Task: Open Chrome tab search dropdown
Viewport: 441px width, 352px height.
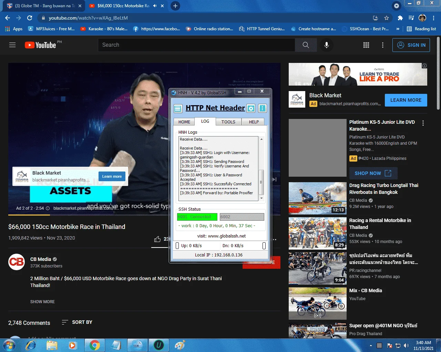Action: pos(397,6)
